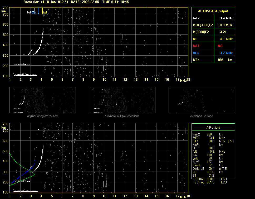Click the original ionogram resized thumbnail
Image resolution: width=255 pixels, height=199 pixels.
tap(42, 100)
